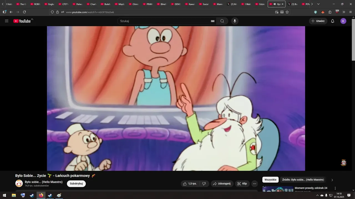355x199 pixels.
Task: Bookmark this page with star
Action: click(287, 12)
